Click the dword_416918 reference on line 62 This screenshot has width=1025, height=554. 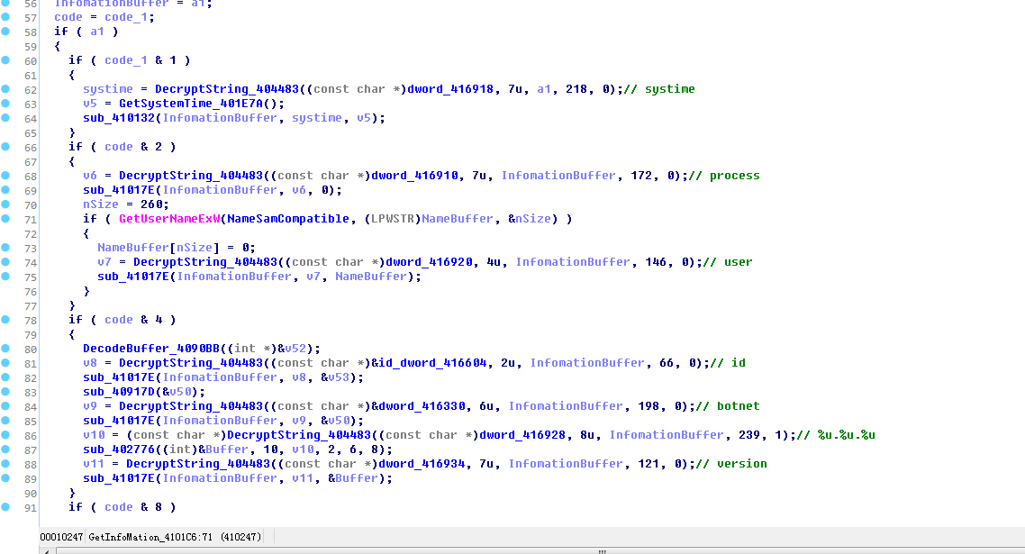click(450, 89)
